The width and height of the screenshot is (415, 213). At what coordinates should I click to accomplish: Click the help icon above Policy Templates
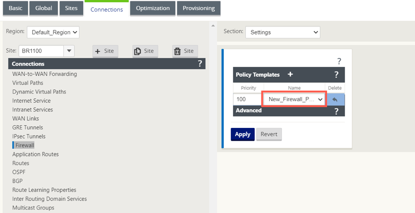[x=339, y=61]
